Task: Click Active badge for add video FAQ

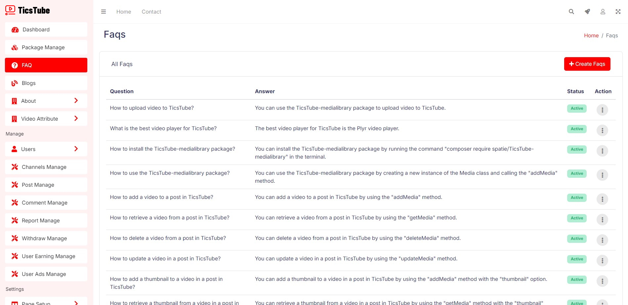Action: 576,198
